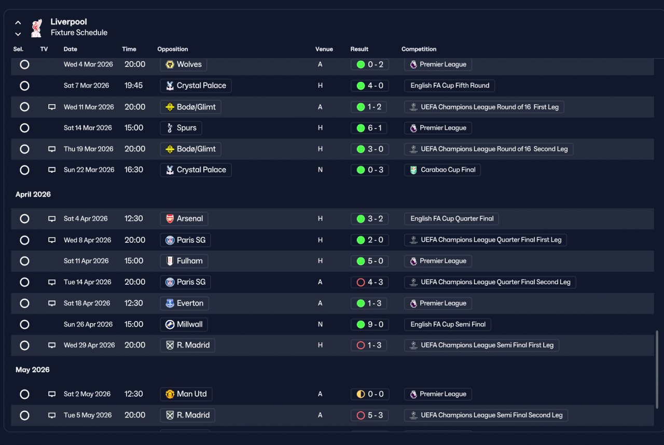Screen dimensions: 664x445
Task: Click the Man Utd club badge
Action: tap(170, 394)
